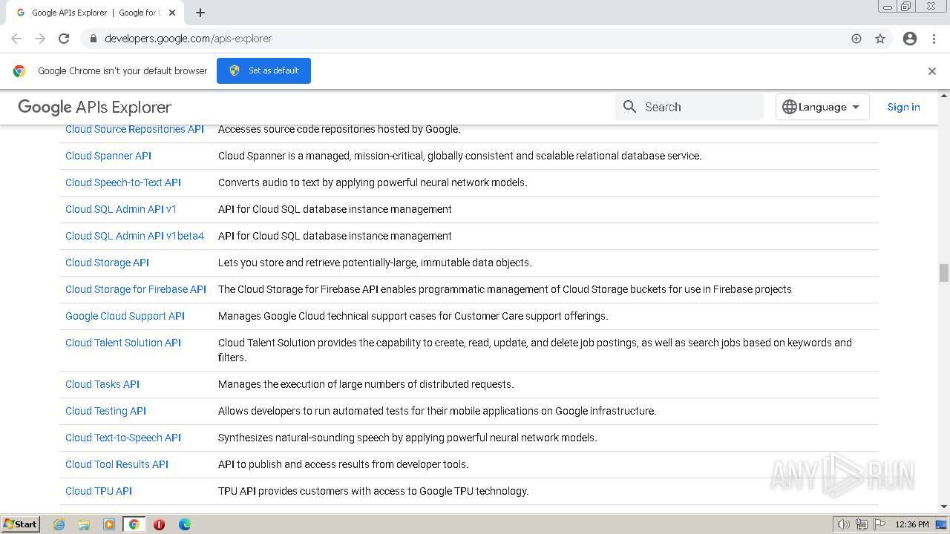Open Google Cloud Support API link
Image resolution: width=950 pixels, height=534 pixels.
coord(125,316)
